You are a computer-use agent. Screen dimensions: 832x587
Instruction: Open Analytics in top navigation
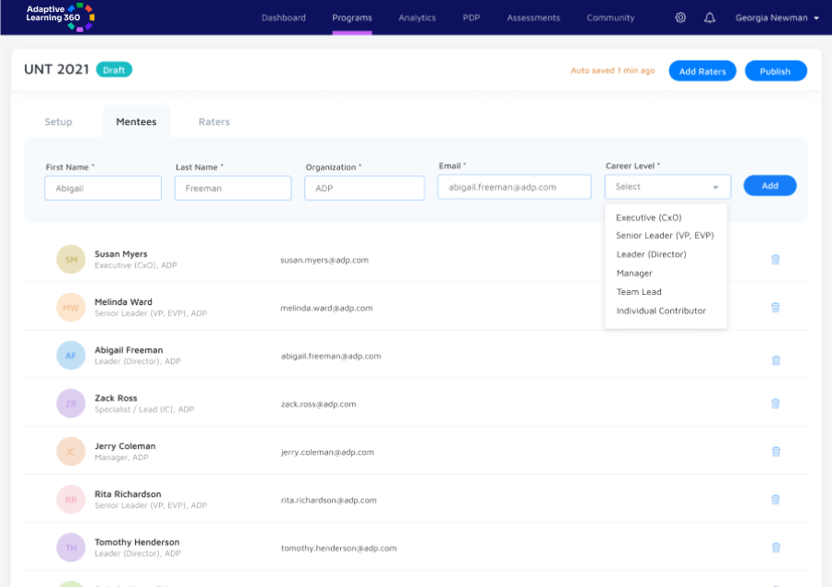[x=417, y=17]
